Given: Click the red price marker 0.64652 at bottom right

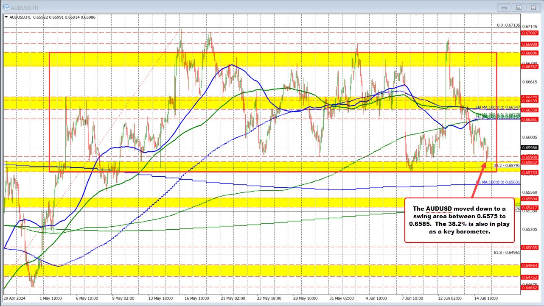Looking at the screenshot, I should 530,287.
